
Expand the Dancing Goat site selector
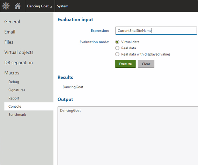(x=39, y=6)
